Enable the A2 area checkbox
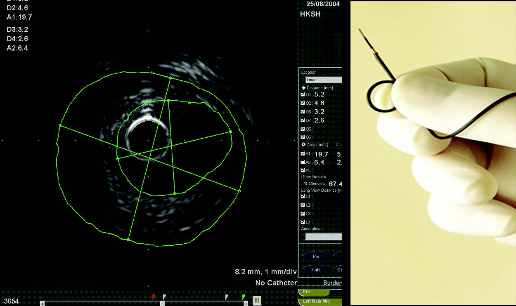 303,162
